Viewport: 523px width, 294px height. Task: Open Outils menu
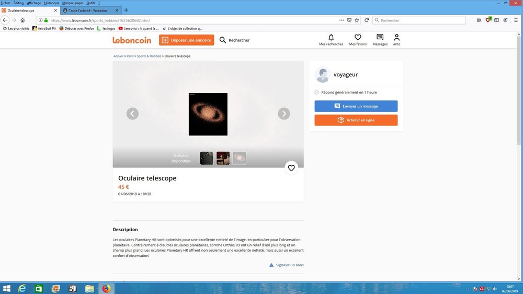tap(90, 3)
